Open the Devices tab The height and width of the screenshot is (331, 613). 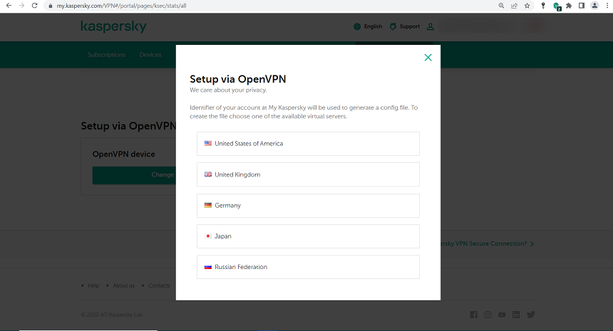click(150, 55)
